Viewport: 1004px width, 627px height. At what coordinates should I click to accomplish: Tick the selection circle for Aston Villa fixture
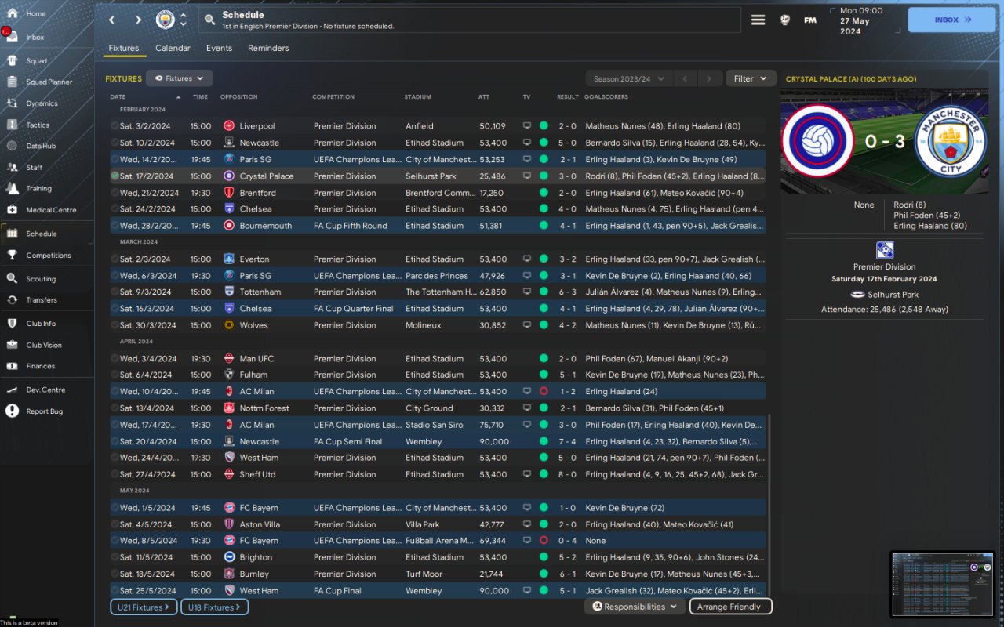point(115,524)
